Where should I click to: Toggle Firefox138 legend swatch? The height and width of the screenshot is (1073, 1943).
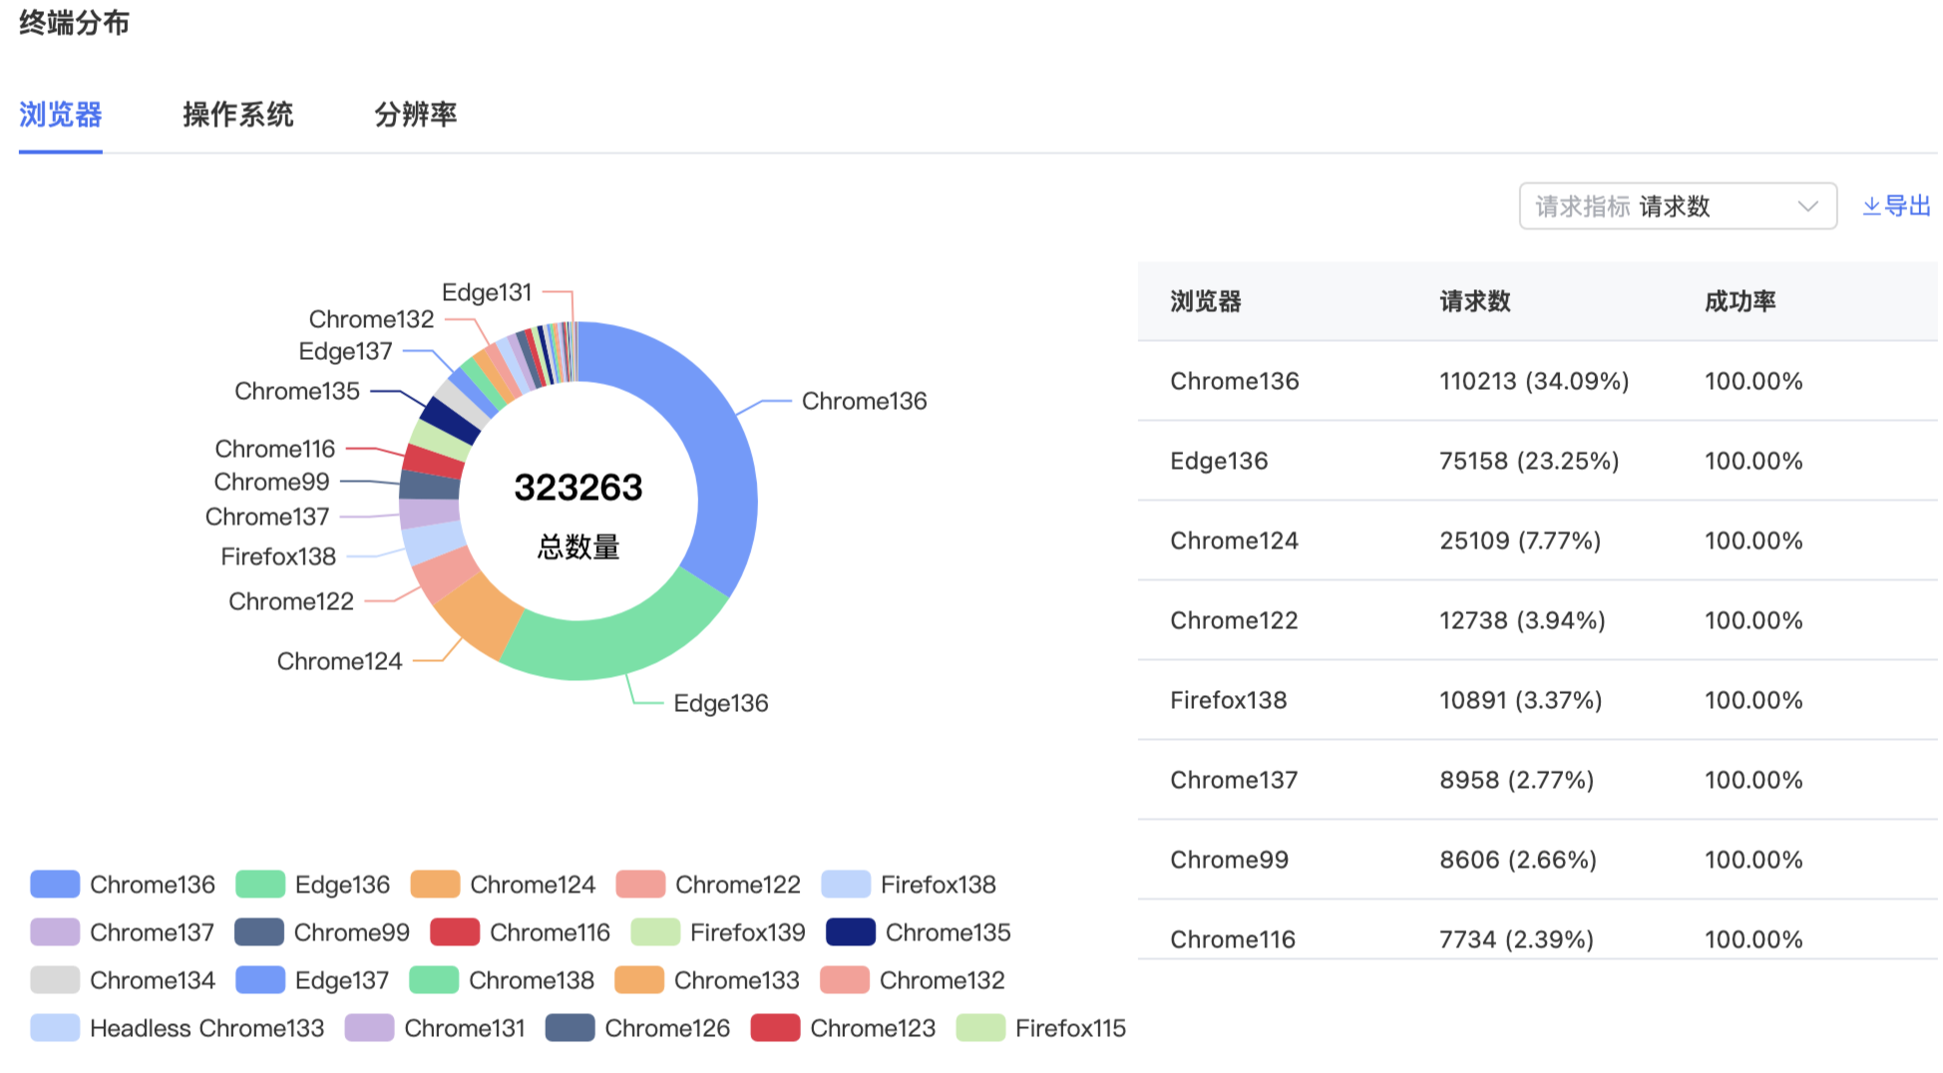pos(846,885)
